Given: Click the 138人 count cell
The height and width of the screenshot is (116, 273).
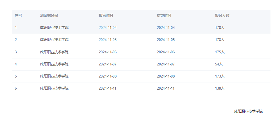Looking at the screenshot, I should point(220,88).
